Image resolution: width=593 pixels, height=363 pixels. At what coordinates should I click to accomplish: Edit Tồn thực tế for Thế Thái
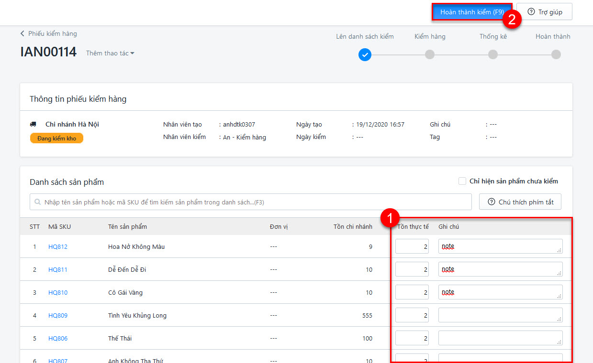(x=412, y=338)
